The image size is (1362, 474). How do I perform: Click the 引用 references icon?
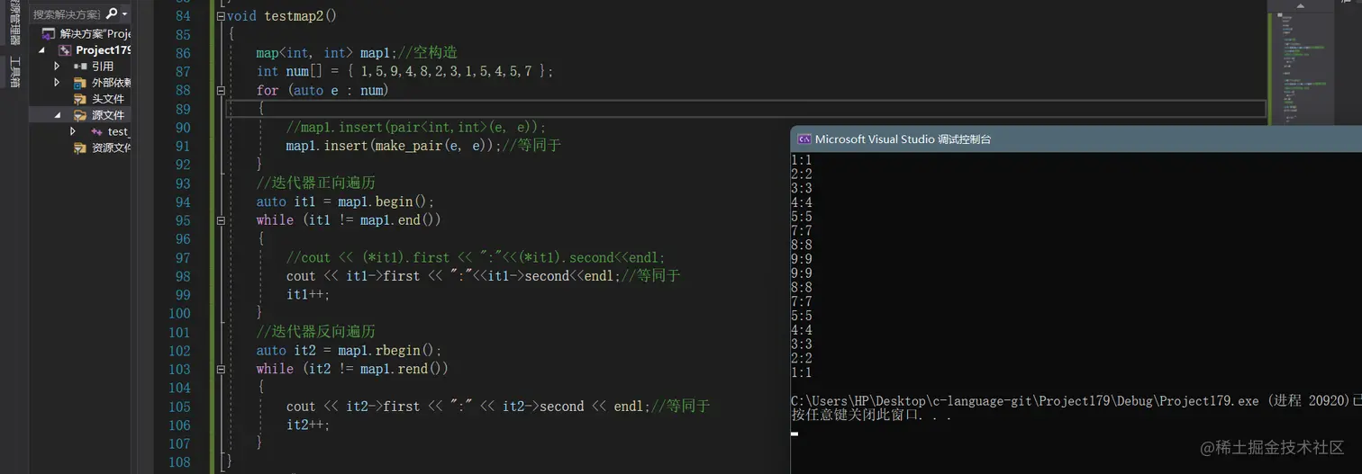[x=79, y=67]
